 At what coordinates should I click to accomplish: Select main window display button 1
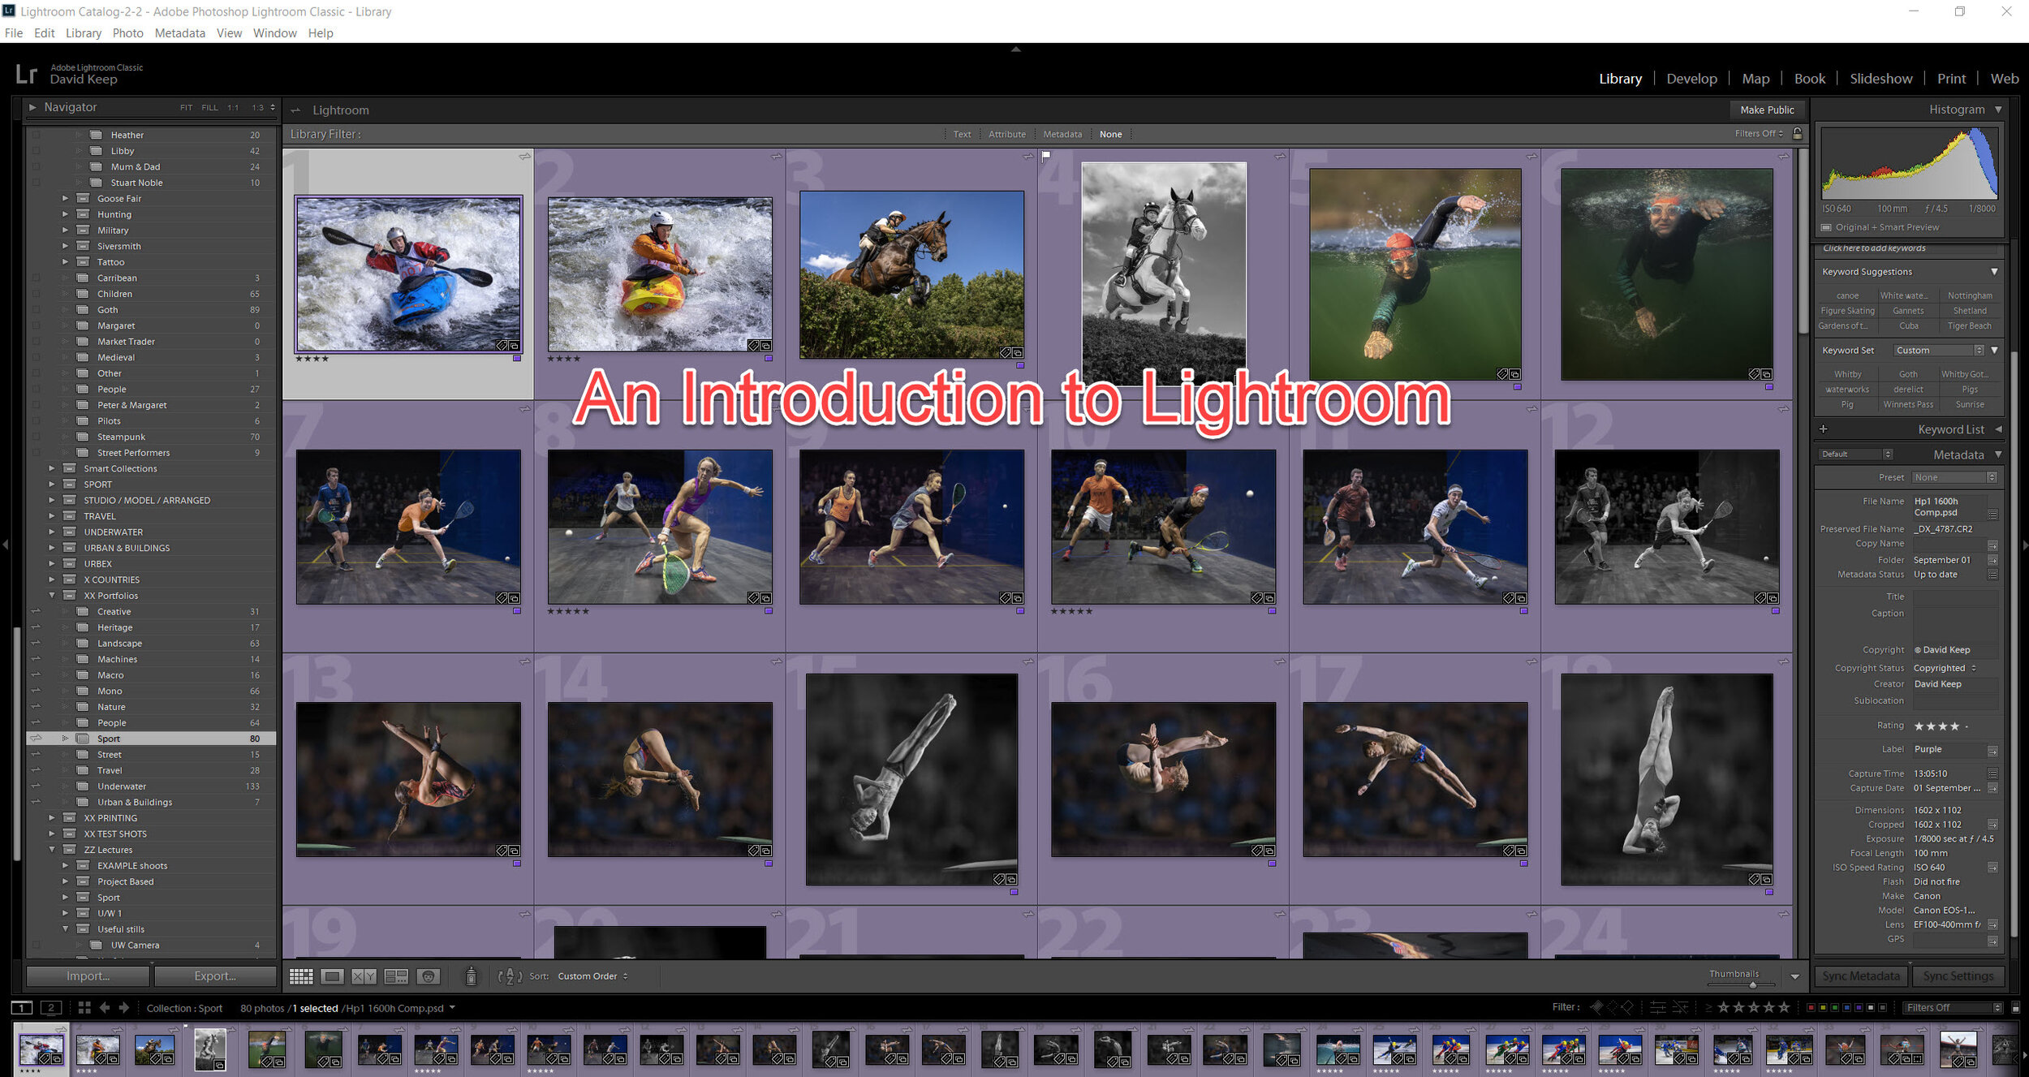pos(21,1008)
